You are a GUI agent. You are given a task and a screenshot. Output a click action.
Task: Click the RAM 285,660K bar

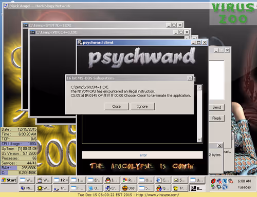[19, 168]
